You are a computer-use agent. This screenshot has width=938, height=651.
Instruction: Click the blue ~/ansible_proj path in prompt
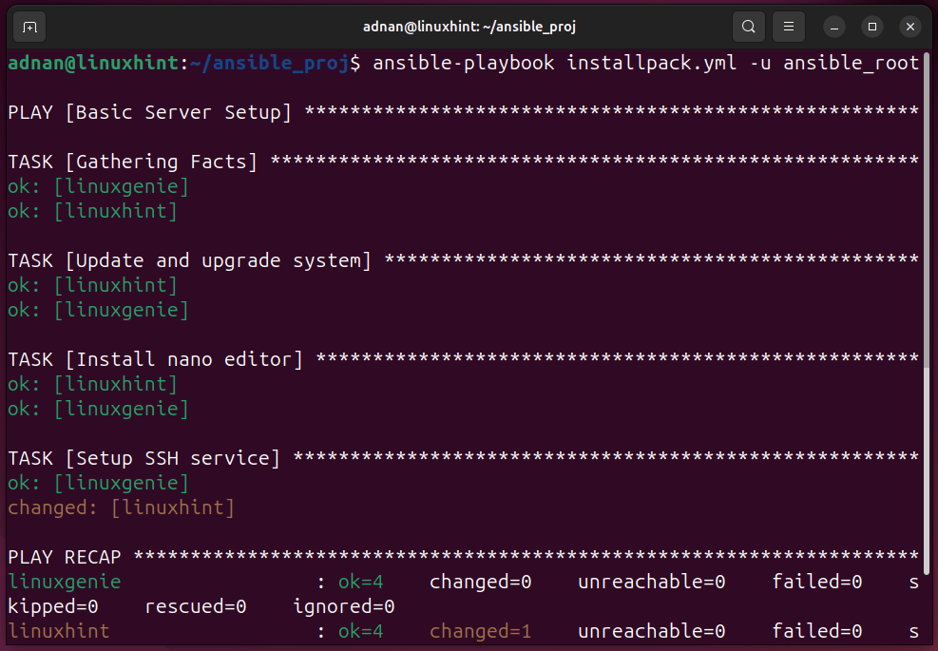tap(270, 63)
